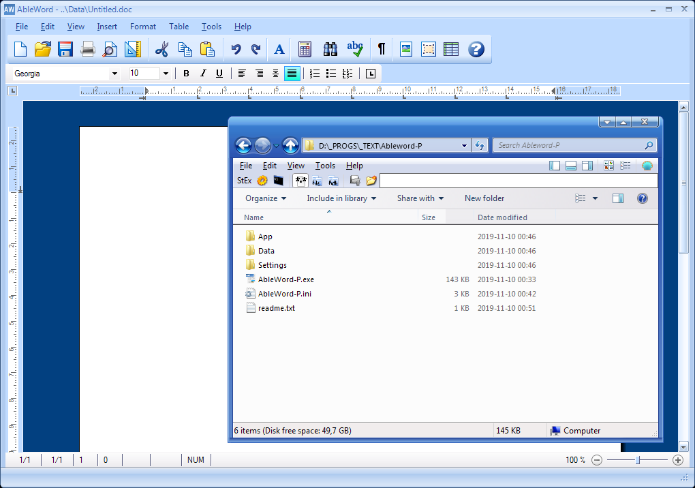
Task: Click the zoom in plus button
Action: pos(678,460)
